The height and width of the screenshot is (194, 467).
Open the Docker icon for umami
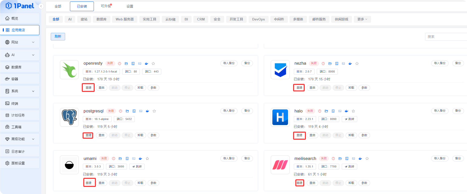(140, 159)
